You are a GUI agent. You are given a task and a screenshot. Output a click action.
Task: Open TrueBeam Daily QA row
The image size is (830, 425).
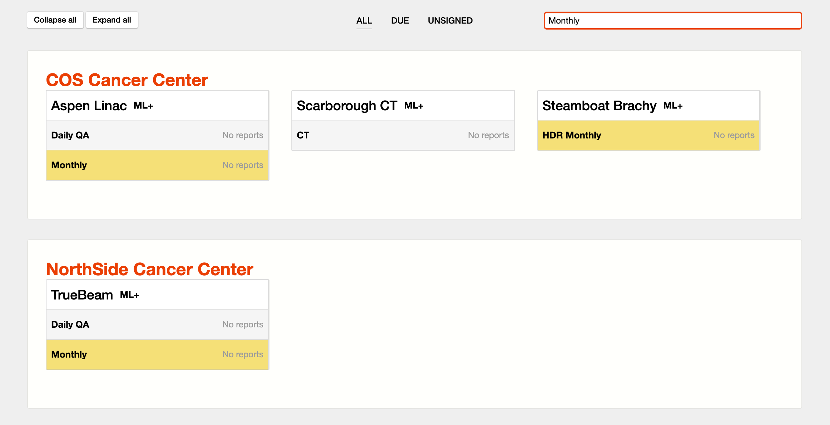pyautogui.click(x=157, y=324)
